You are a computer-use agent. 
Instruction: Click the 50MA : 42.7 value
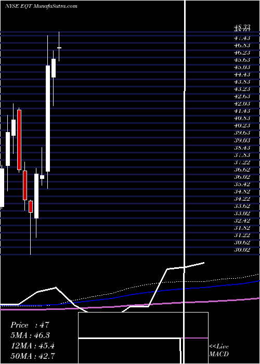click(x=33, y=356)
